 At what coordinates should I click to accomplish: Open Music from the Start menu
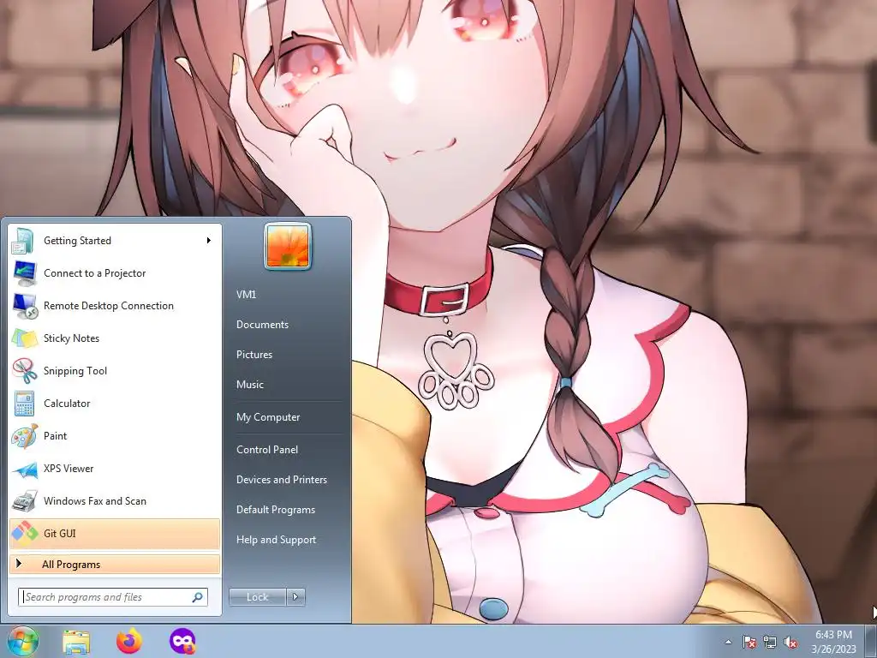249,385
